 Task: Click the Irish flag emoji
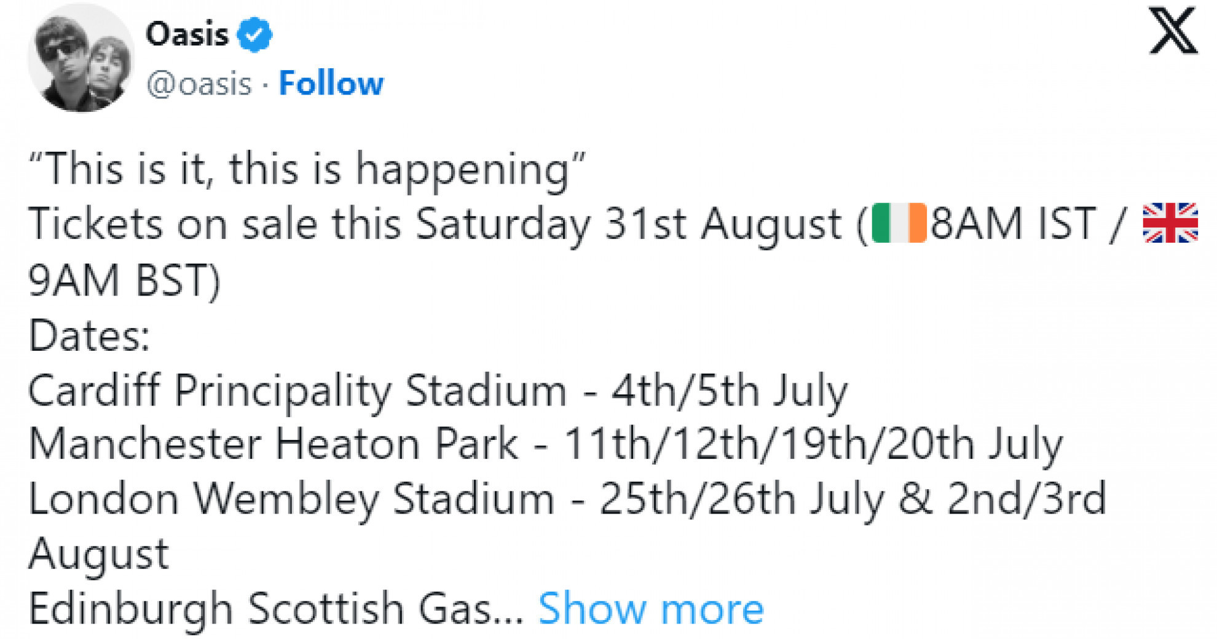coord(899,224)
